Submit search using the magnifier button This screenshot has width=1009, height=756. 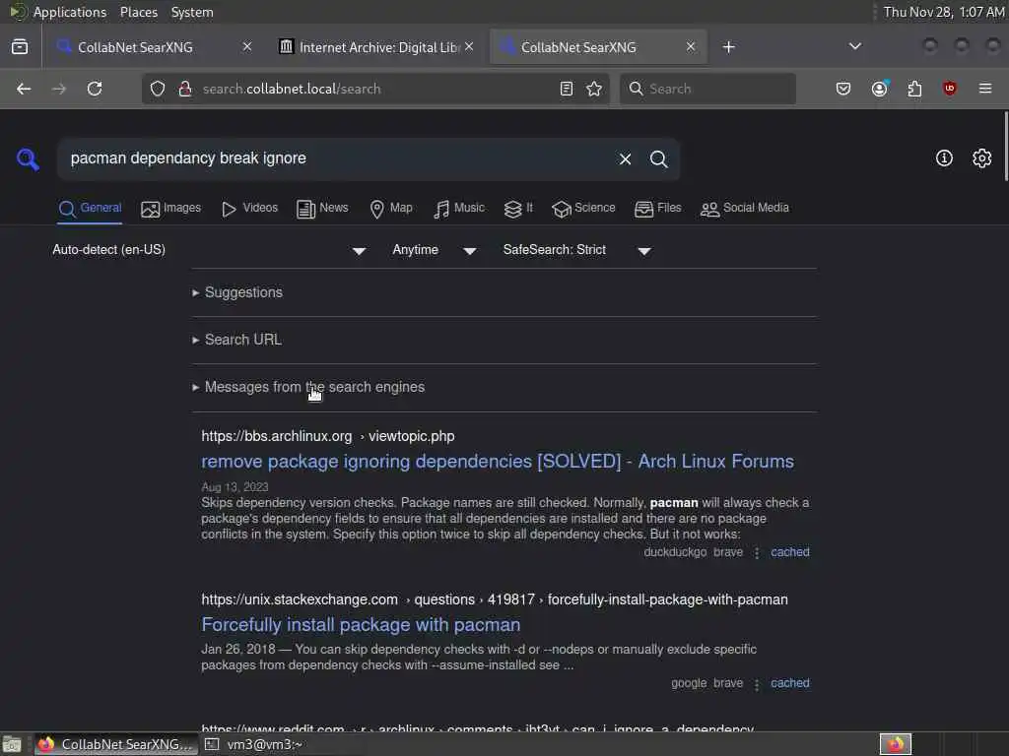(x=658, y=158)
